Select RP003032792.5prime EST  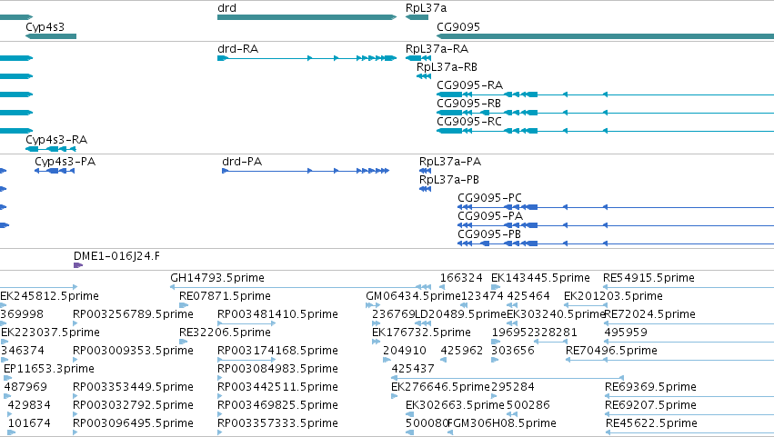(x=75, y=414)
